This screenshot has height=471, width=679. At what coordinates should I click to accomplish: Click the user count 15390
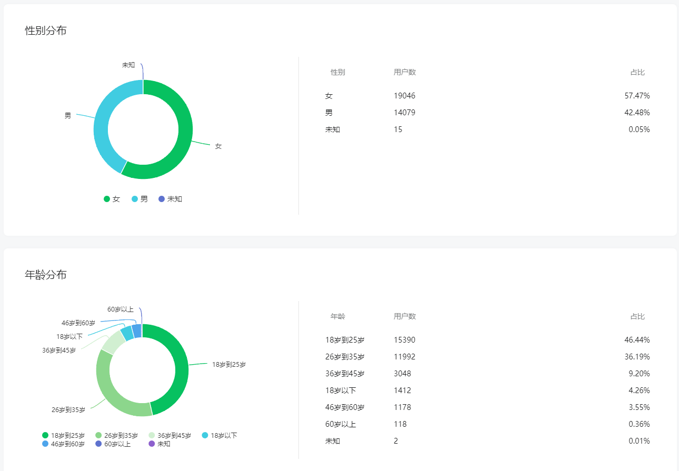point(404,340)
